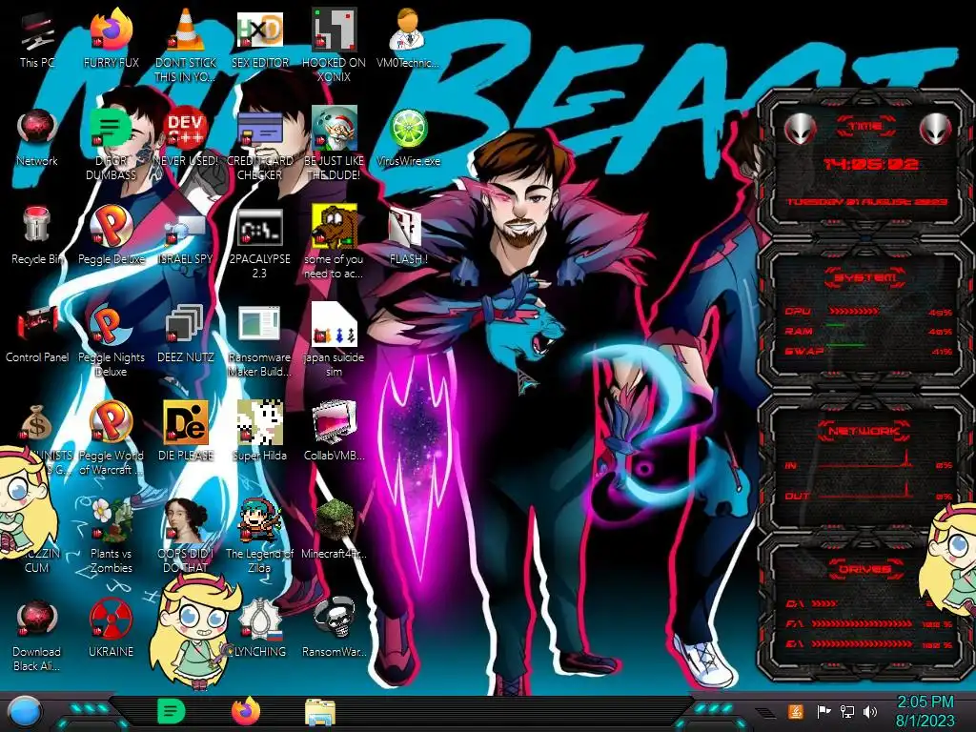Click the volume speaker tray icon

coord(869,711)
